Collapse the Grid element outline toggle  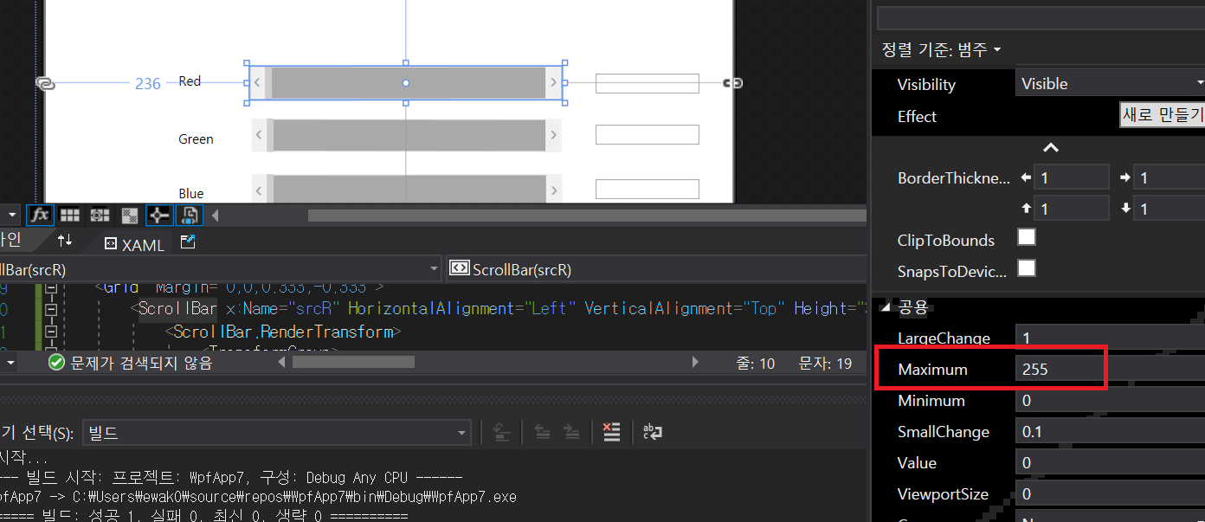coord(50,288)
